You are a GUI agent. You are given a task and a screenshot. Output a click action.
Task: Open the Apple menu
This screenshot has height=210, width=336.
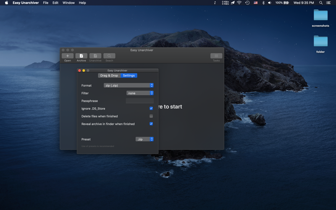coord(6,3)
